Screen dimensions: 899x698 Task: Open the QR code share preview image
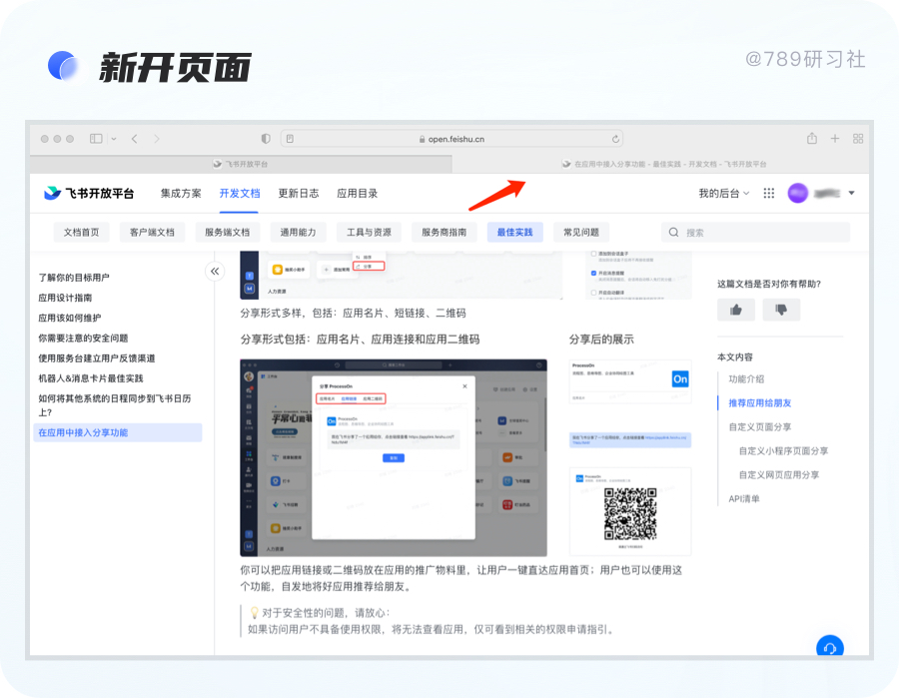point(630,511)
